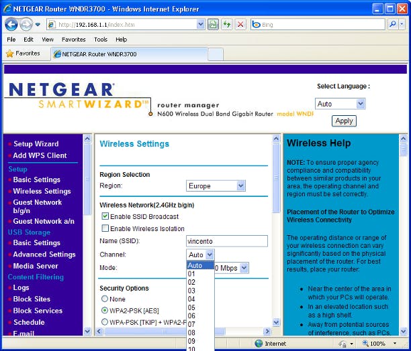Click the Apply language button
The width and height of the screenshot is (411, 351).
(344, 121)
